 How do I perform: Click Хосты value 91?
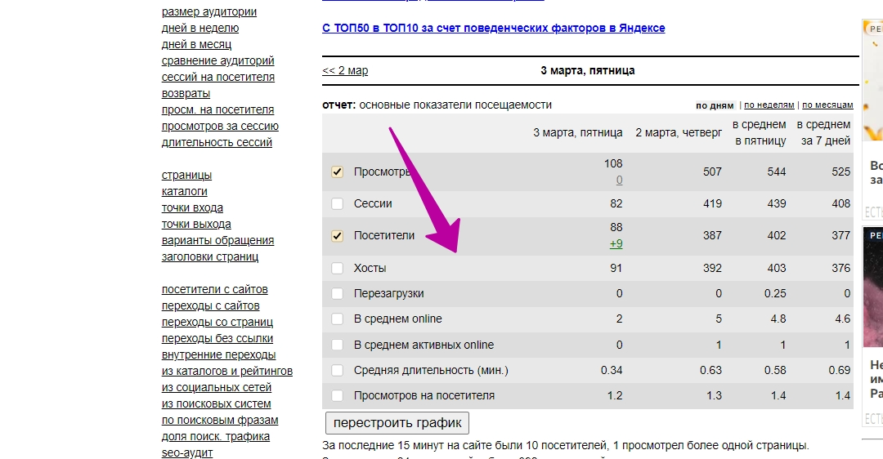point(616,269)
